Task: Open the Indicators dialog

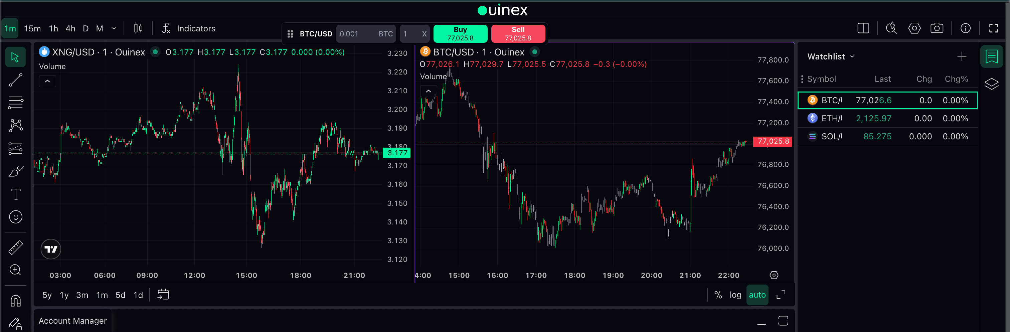Action: click(x=189, y=28)
